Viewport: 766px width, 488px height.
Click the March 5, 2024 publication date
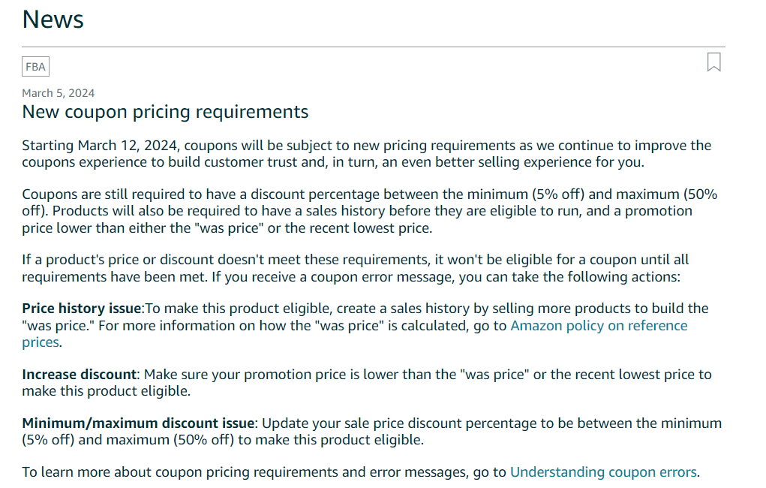click(58, 93)
